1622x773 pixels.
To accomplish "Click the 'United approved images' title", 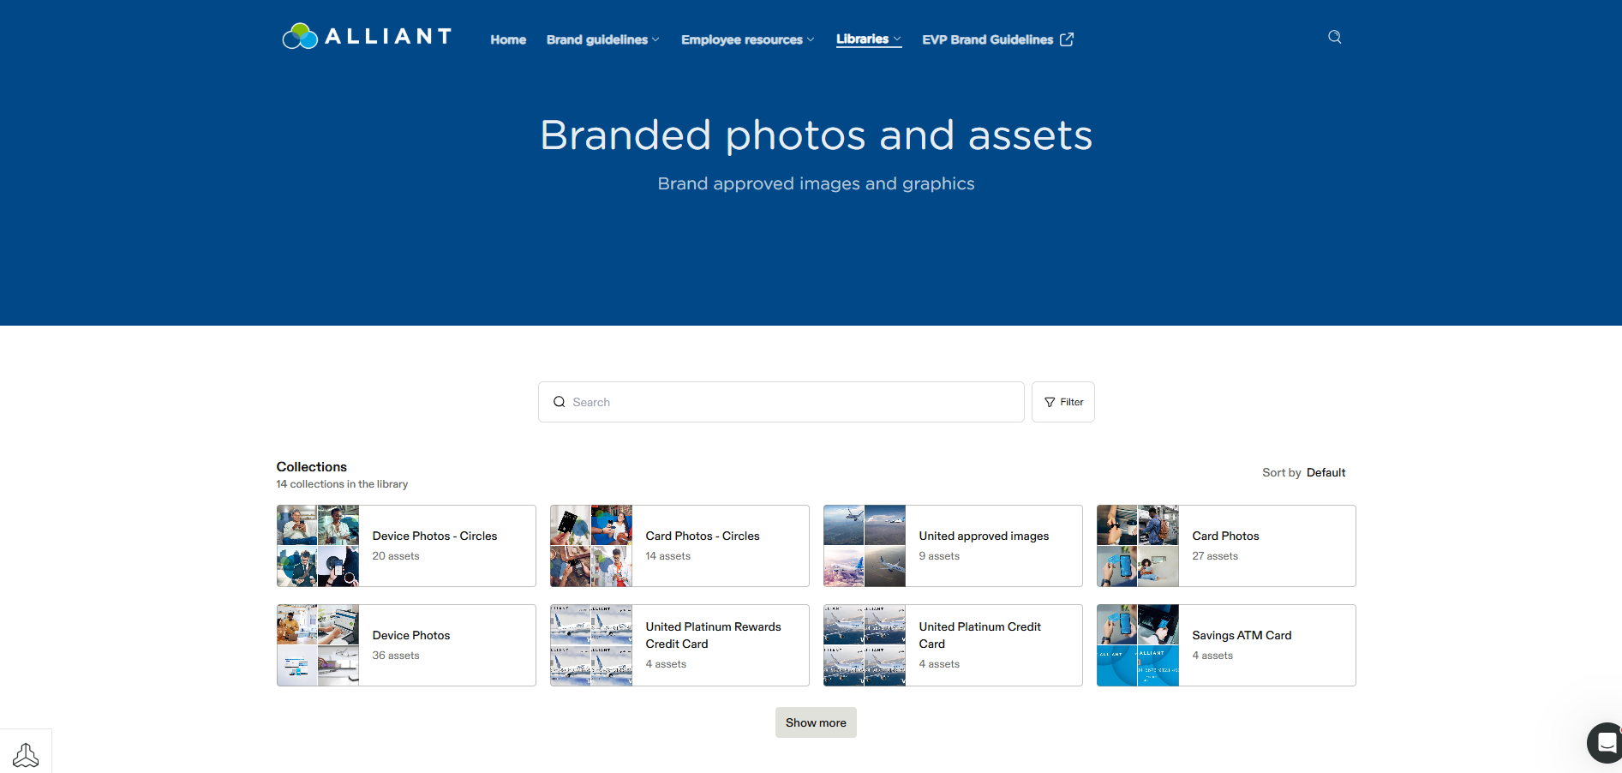I will click(984, 536).
